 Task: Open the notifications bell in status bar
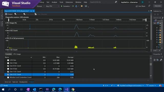160,86
